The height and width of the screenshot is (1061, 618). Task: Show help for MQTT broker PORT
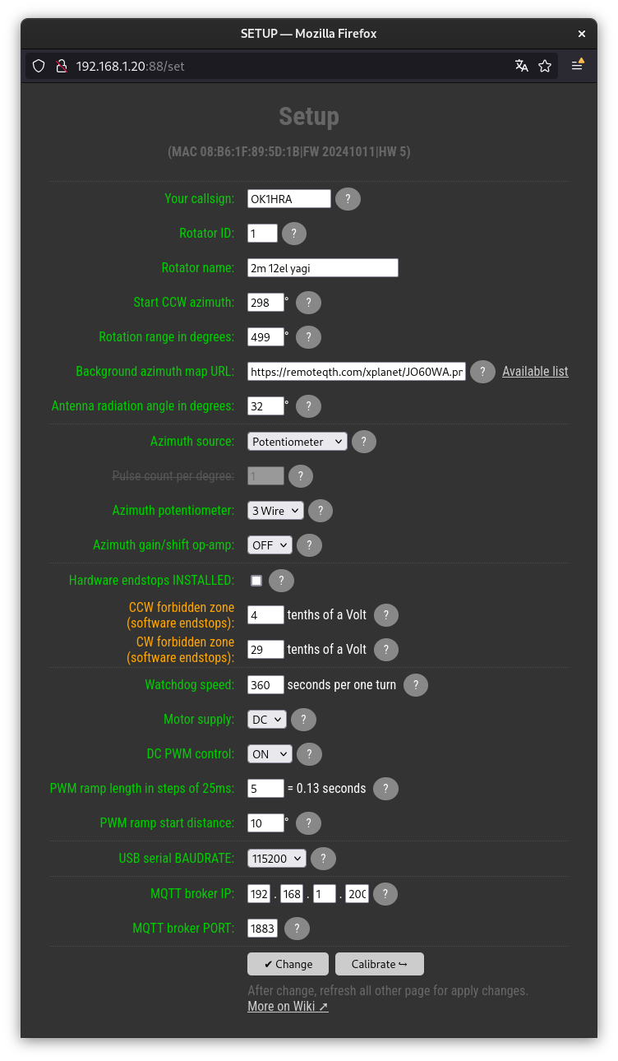pos(297,929)
